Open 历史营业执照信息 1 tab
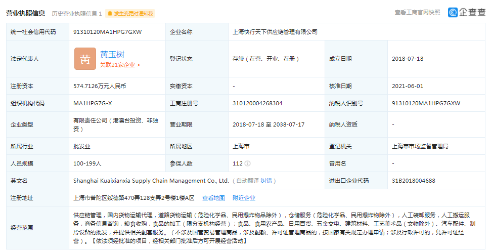 [77, 14]
